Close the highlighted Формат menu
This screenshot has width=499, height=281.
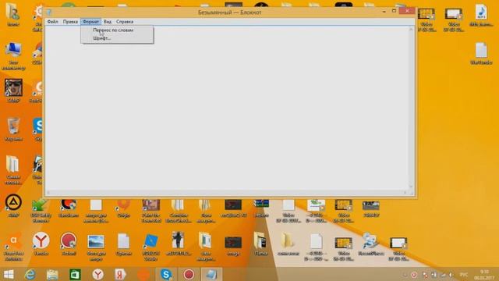(x=90, y=22)
